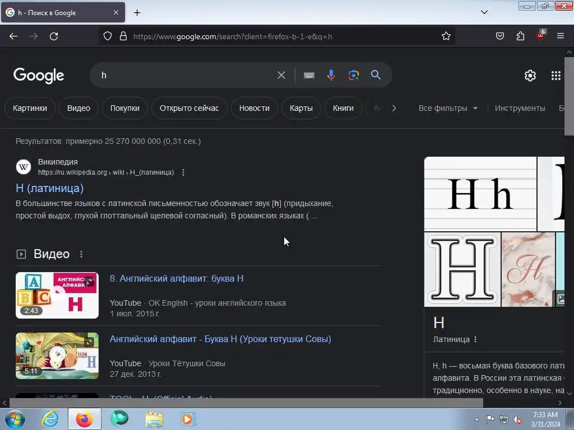Click the horizontal scrollbar thumb
Image resolution: width=574 pixels, height=430 pixels.
(x=246, y=403)
